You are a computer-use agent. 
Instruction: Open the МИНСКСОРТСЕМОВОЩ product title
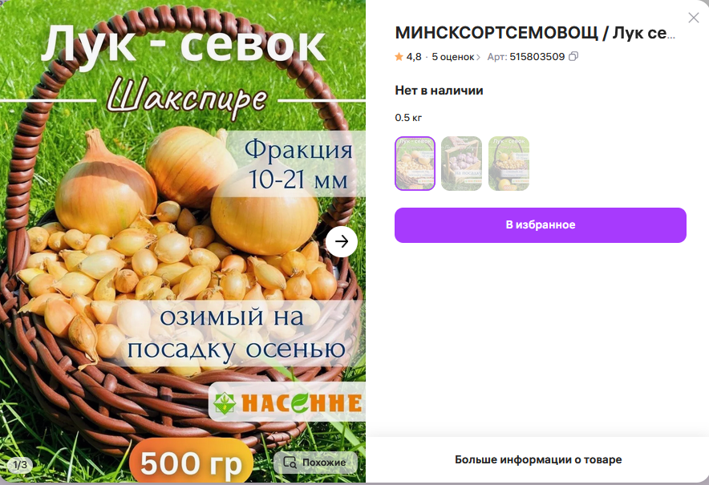[x=535, y=33]
